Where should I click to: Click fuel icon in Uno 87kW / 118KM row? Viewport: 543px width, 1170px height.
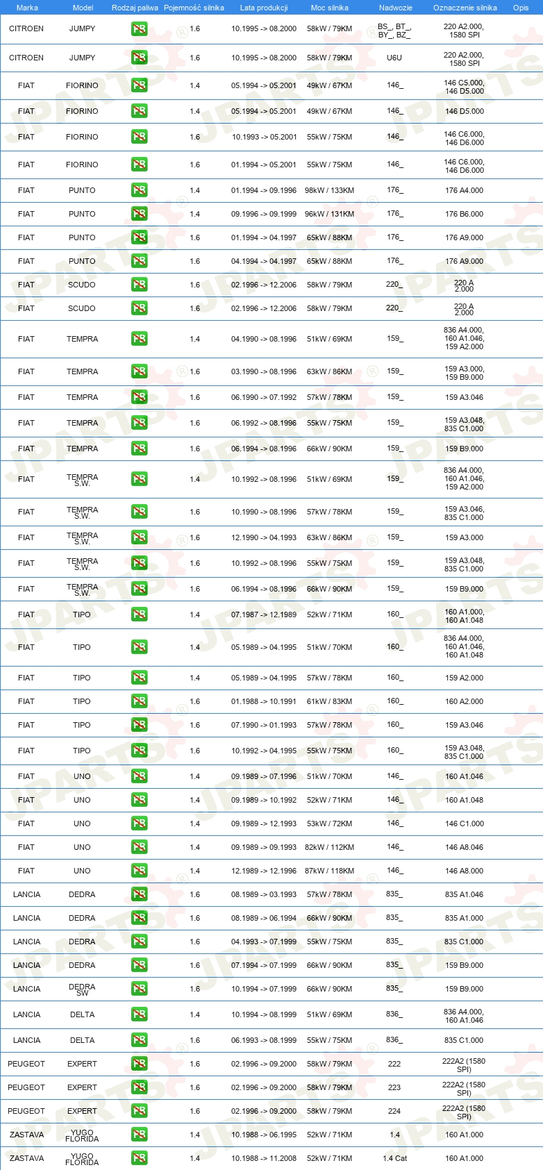coord(140,871)
